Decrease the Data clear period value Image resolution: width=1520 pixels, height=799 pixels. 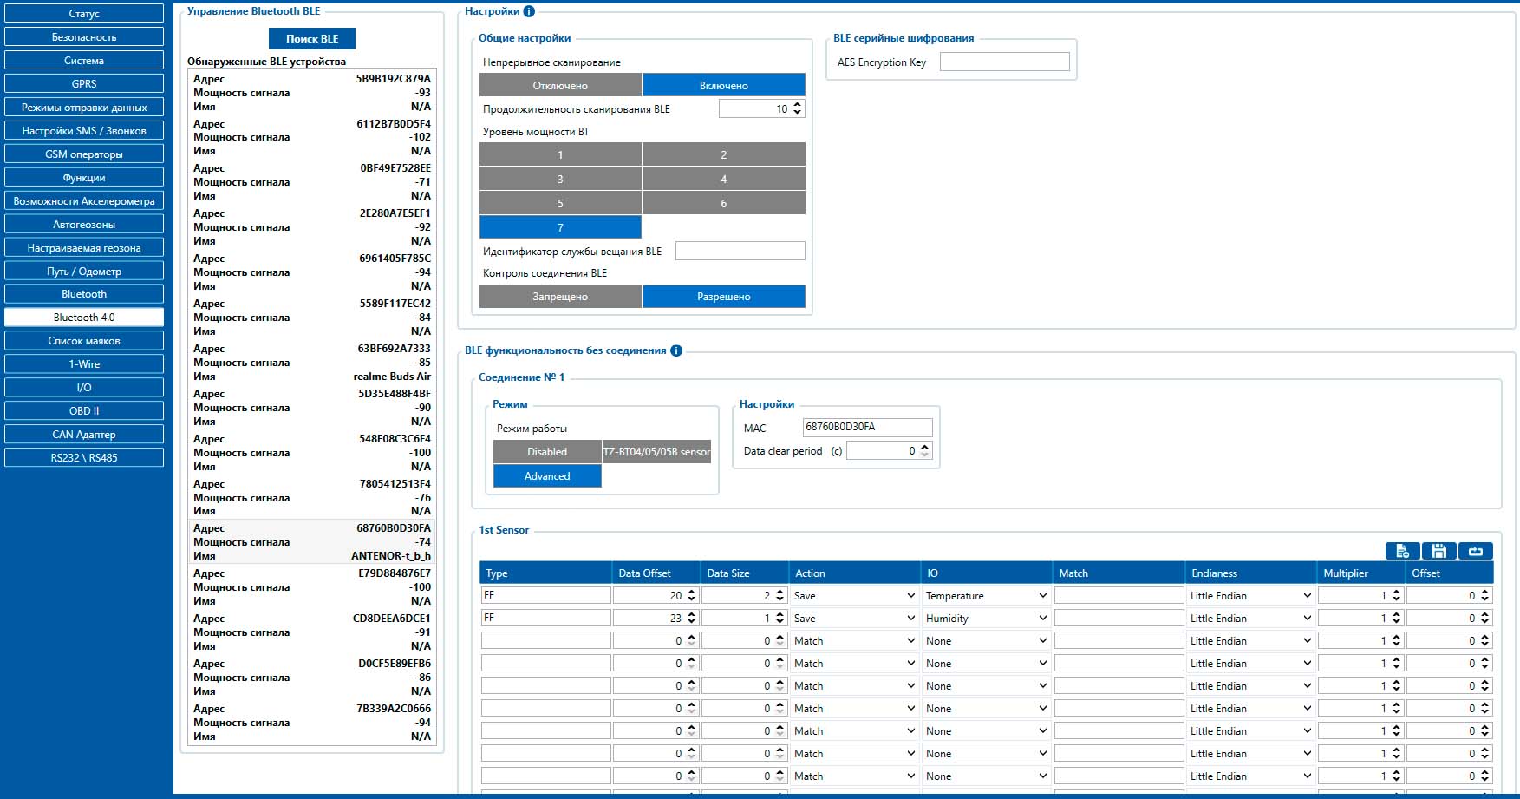[925, 455]
